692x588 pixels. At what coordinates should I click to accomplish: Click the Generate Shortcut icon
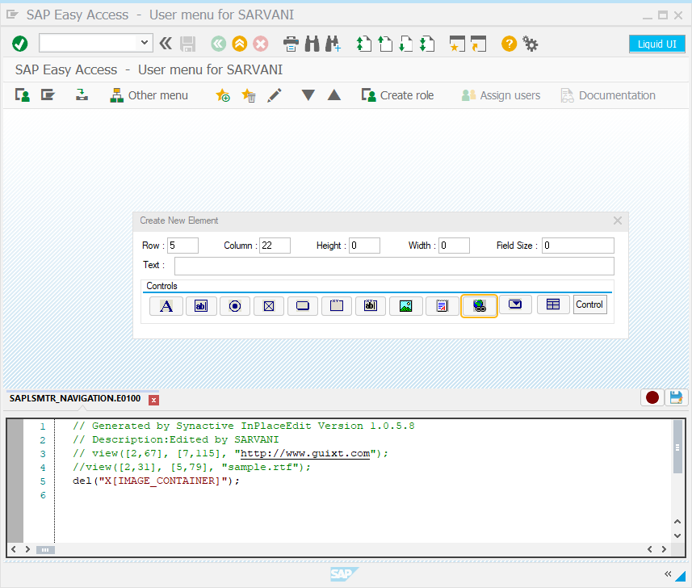point(478,44)
